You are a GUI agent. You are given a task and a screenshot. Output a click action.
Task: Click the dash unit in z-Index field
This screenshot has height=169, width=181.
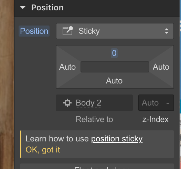click(x=168, y=103)
